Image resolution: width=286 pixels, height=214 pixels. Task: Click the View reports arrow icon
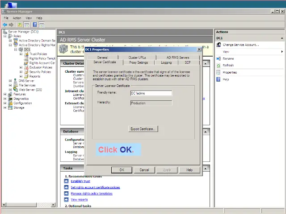coord(67,199)
